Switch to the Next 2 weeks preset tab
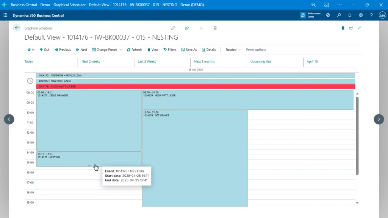This screenshot has width=388, height=218. click(x=91, y=61)
